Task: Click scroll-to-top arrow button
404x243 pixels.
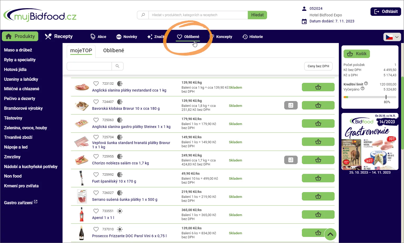Action: [330, 234]
